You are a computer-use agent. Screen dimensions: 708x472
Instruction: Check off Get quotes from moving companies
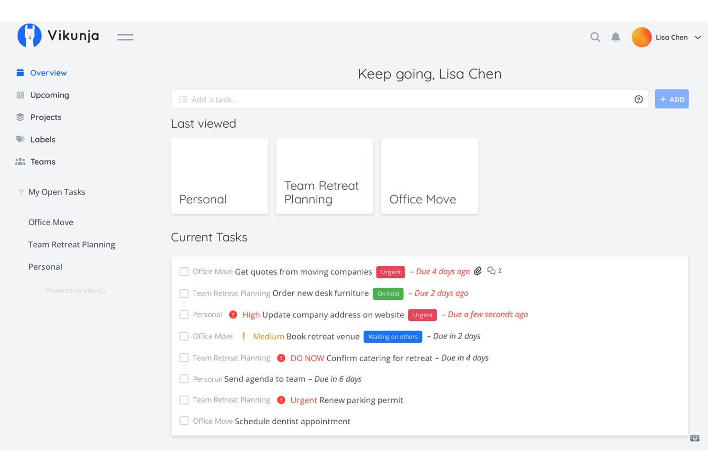click(x=184, y=272)
